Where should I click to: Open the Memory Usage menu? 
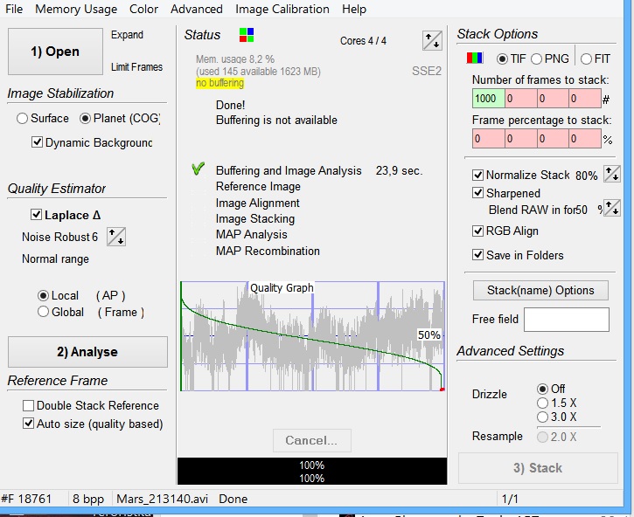(x=76, y=9)
